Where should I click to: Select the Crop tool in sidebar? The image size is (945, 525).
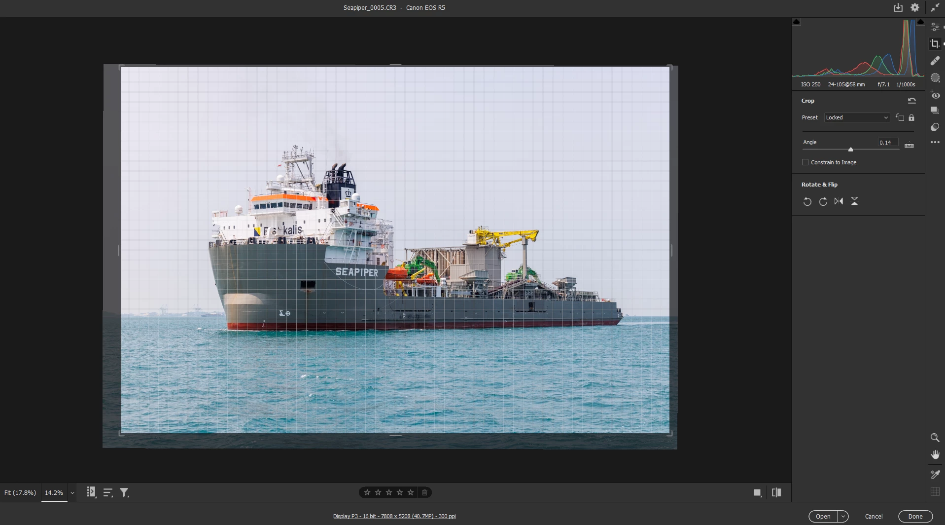click(x=935, y=44)
